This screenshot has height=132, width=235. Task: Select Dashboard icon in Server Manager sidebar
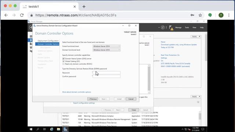tap(31, 36)
